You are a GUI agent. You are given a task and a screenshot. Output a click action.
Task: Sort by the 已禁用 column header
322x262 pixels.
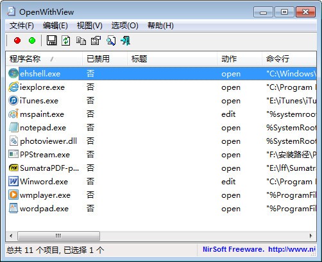coord(105,58)
